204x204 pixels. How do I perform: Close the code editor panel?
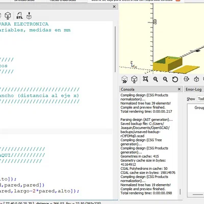[114, 7]
